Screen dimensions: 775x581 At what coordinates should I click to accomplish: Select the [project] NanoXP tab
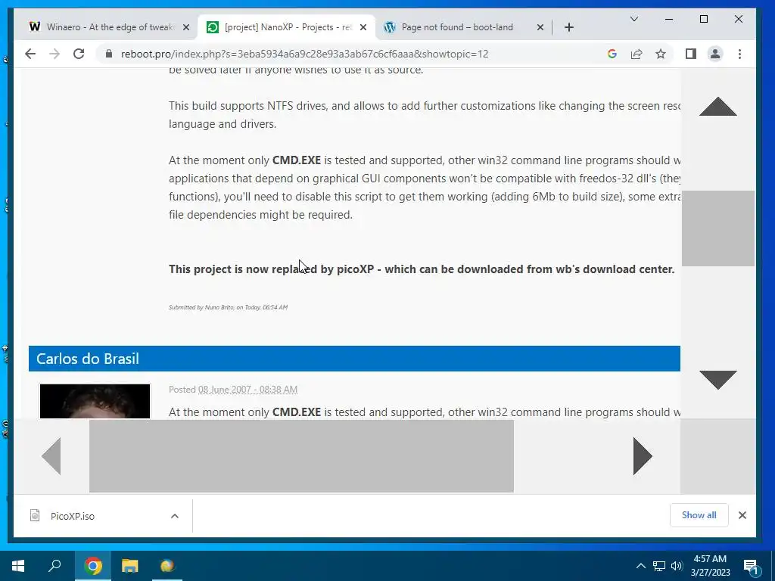click(x=287, y=27)
